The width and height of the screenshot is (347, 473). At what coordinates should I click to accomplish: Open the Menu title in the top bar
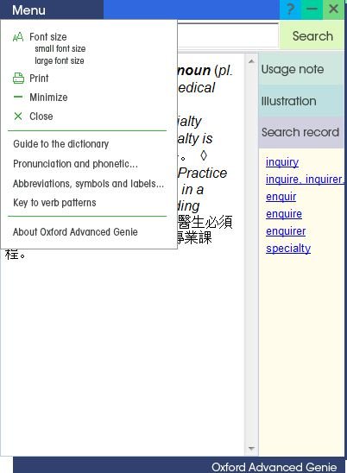(28, 10)
